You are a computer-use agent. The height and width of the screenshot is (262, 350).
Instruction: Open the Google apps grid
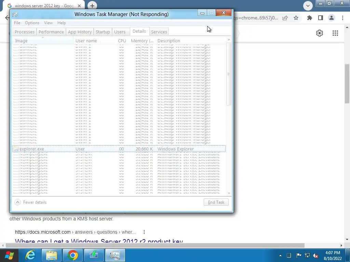(x=335, y=33)
